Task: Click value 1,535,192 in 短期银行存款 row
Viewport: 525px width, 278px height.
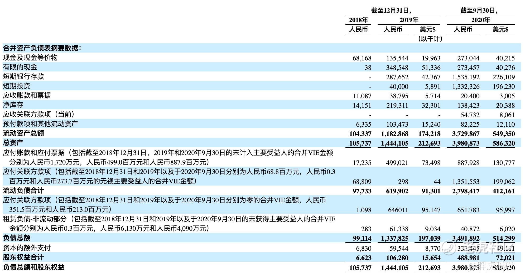Action: (466, 77)
